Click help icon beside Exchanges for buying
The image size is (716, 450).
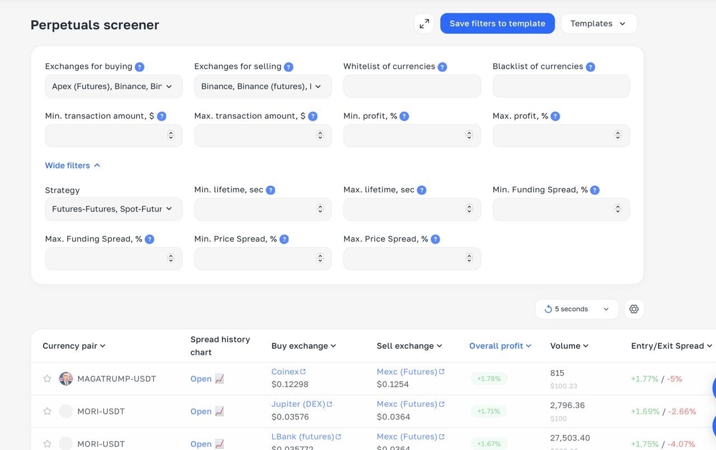140,67
